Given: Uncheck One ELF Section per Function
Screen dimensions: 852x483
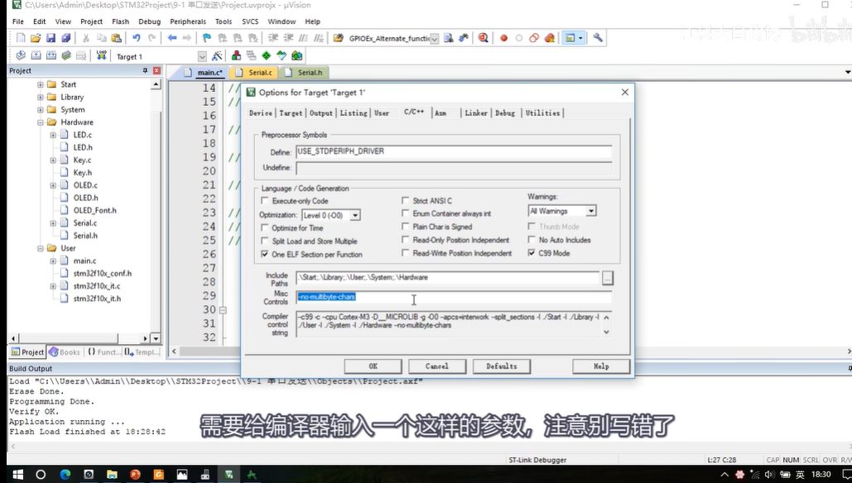Looking at the screenshot, I should tap(265, 253).
